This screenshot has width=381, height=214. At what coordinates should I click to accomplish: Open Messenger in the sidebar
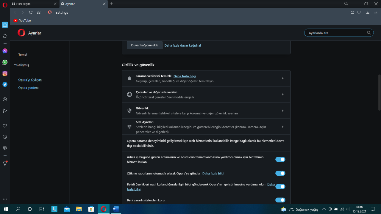[5, 51]
